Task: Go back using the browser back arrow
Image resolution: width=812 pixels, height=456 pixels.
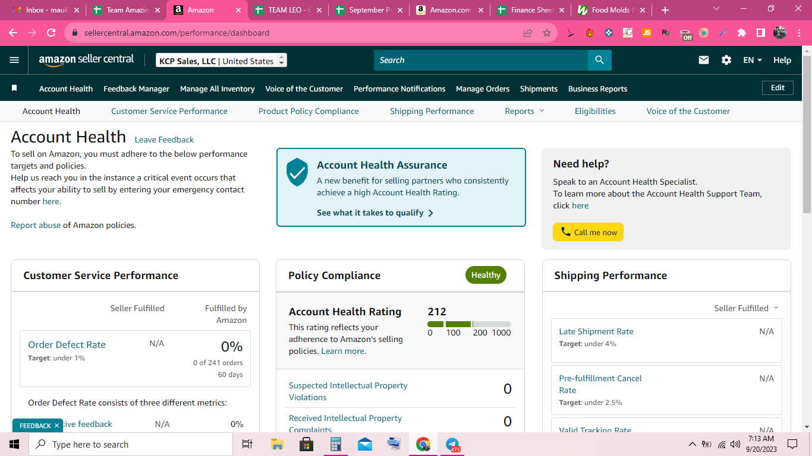Action: (13, 33)
